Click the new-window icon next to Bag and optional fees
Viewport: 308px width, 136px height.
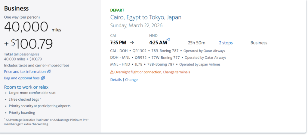[x=43, y=78]
